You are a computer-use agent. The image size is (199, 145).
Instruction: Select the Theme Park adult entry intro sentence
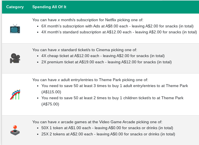point(90,80)
